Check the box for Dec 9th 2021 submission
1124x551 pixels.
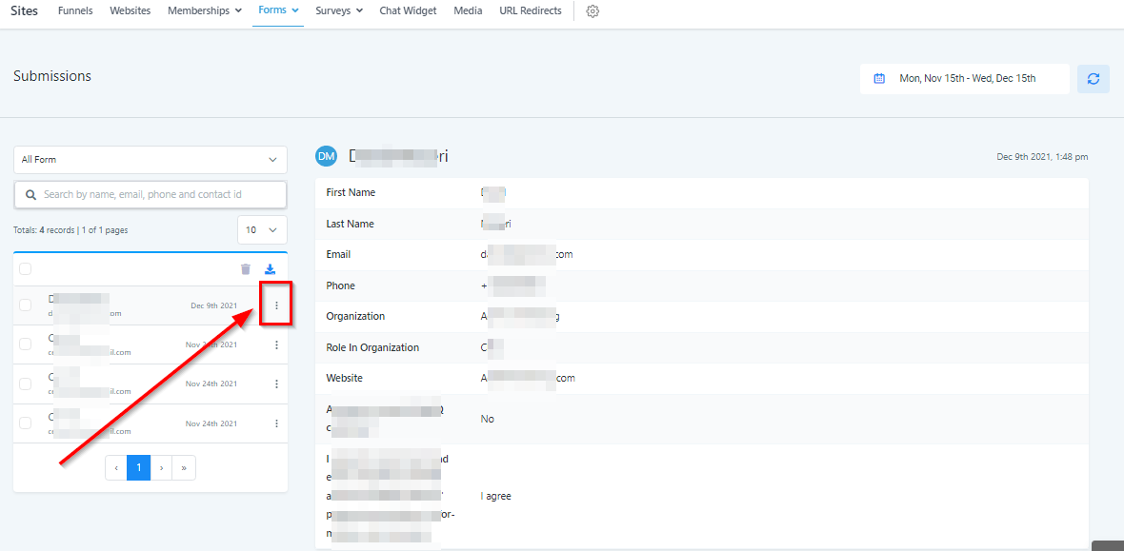click(26, 305)
